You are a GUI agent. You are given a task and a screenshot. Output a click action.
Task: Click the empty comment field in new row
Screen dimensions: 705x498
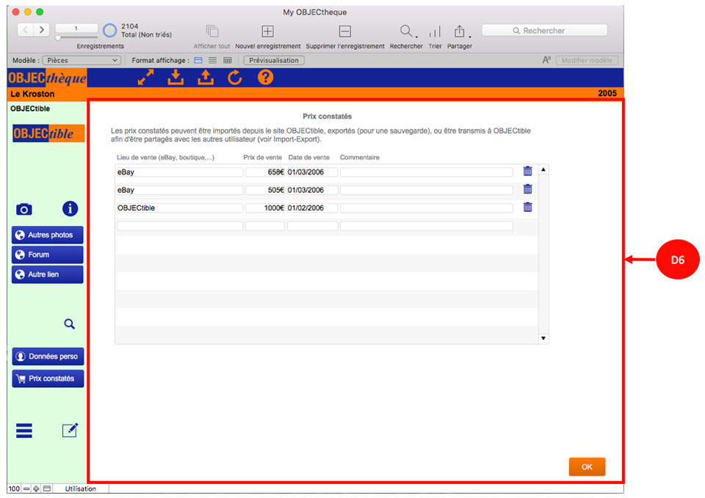coord(426,226)
